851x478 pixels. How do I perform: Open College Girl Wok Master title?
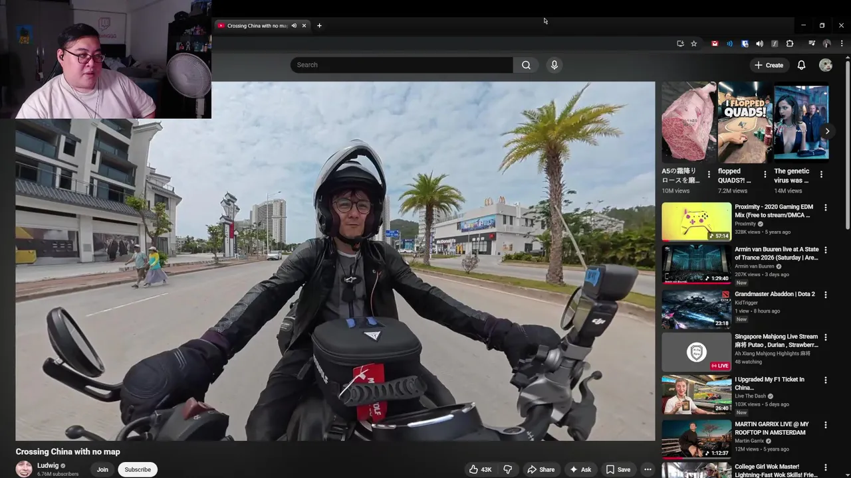point(776,471)
